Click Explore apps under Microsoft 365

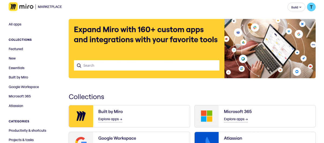(x=236, y=119)
